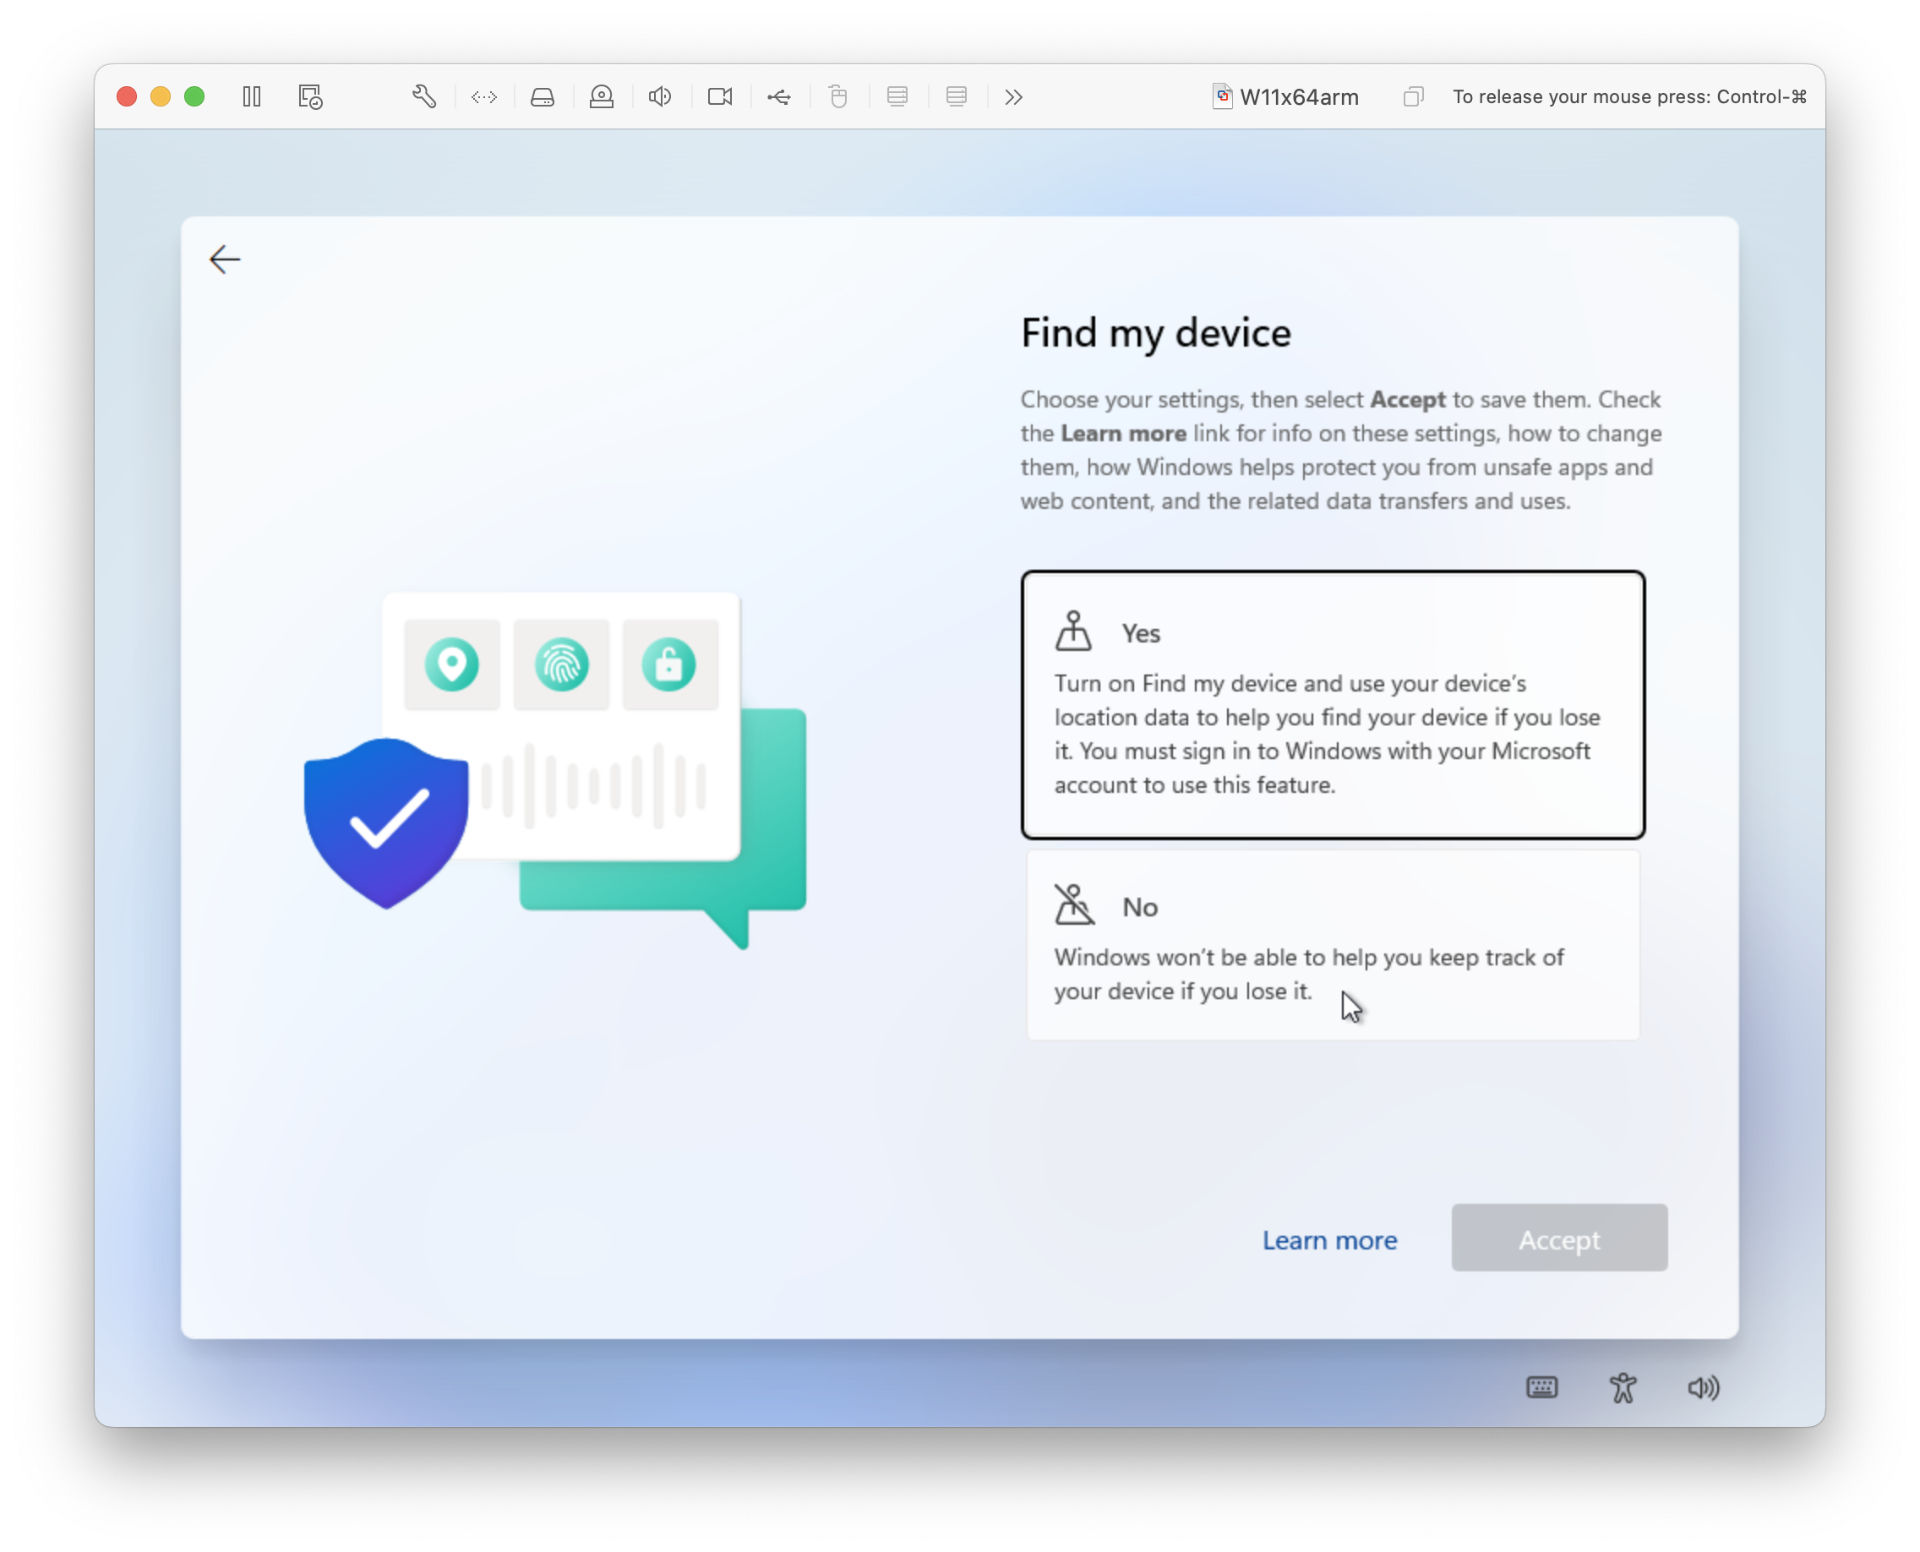Open the network adapter toolbar icon
This screenshot has height=1552, width=1920.
484,96
